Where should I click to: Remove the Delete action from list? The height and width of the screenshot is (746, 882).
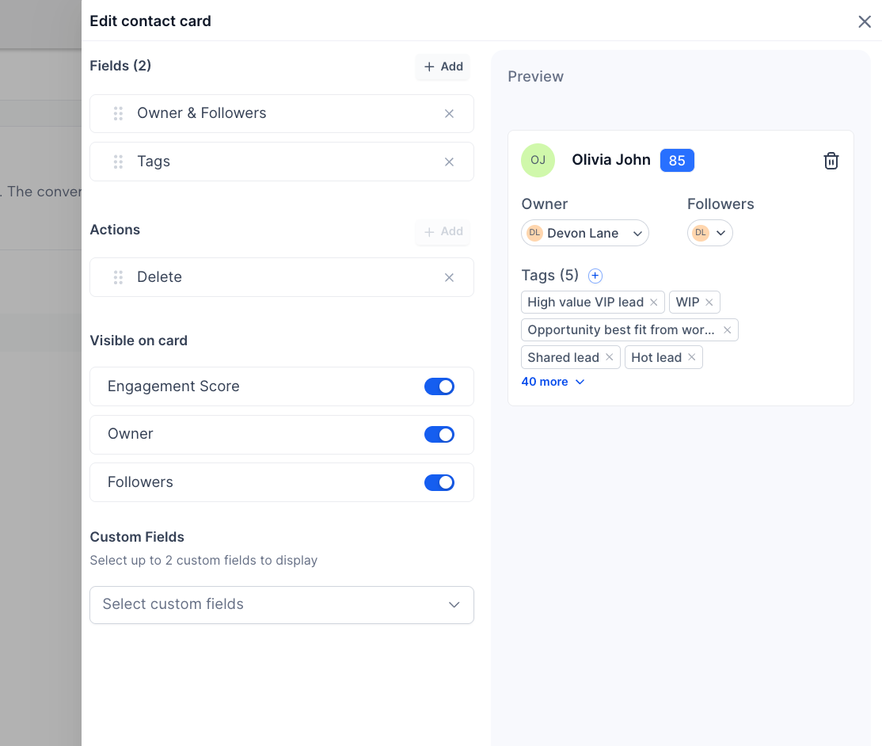coord(449,277)
